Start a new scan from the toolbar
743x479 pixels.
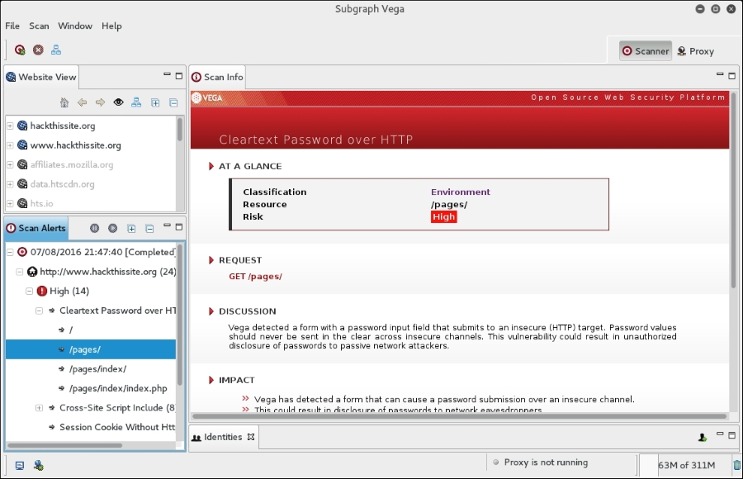[20, 50]
